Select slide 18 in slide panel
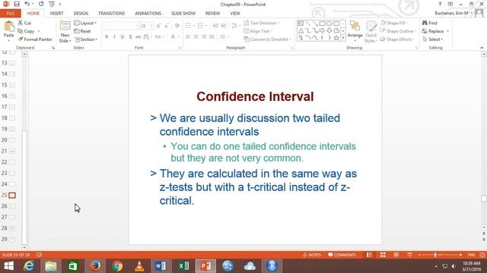Viewport: 487px width, 273px height. pos(12,118)
